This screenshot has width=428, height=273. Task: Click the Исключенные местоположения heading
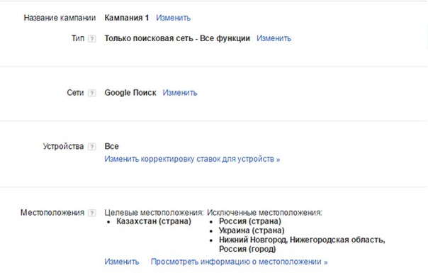[x=264, y=212]
